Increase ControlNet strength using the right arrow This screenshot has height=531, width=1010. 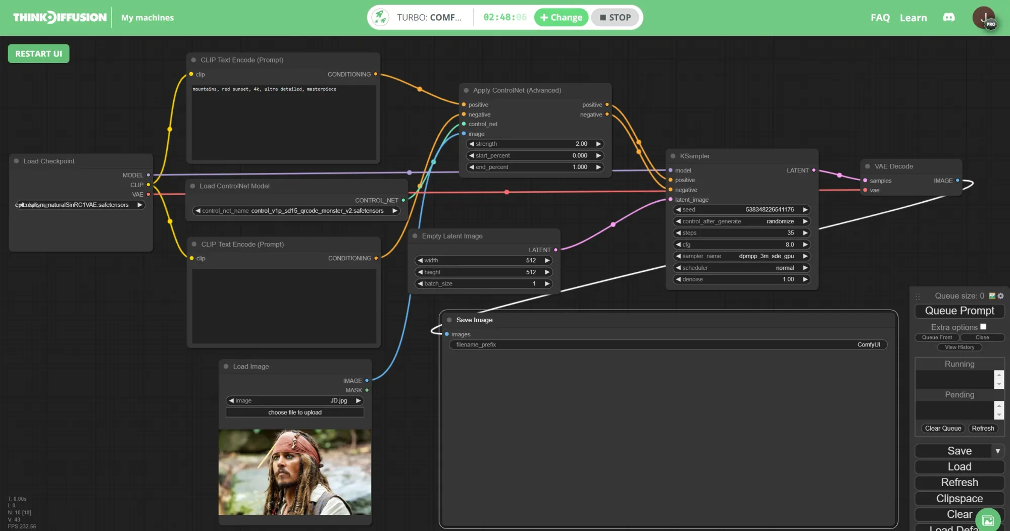(598, 144)
